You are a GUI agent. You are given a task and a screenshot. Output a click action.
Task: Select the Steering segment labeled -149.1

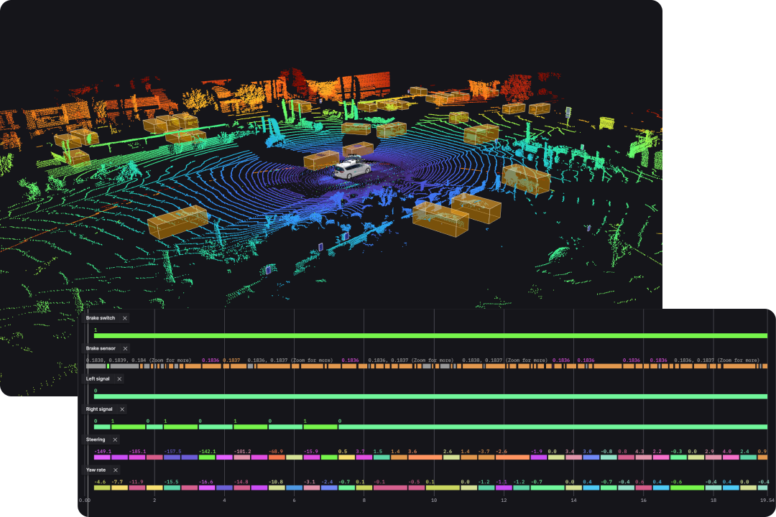point(102,457)
